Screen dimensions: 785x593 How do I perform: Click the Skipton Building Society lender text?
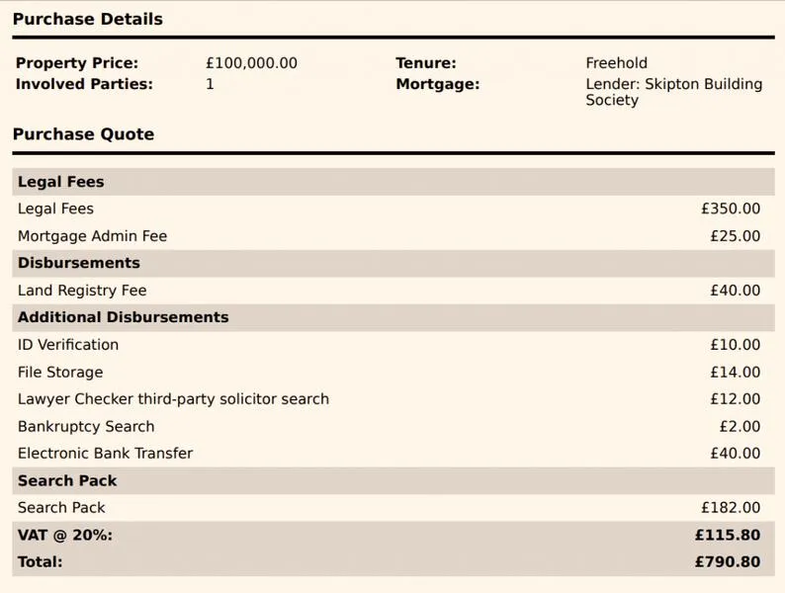674,92
